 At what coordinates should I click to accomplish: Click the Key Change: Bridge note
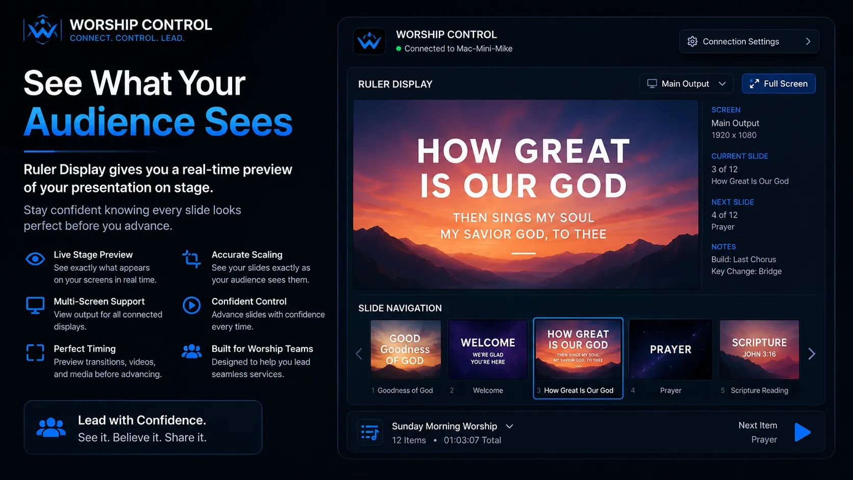click(x=746, y=271)
